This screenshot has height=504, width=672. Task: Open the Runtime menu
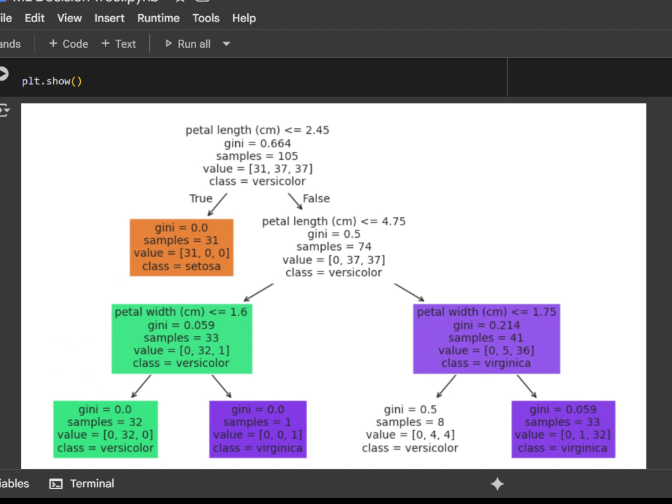point(158,18)
